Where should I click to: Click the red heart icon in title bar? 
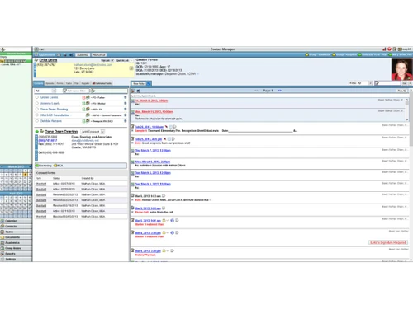point(389,49)
